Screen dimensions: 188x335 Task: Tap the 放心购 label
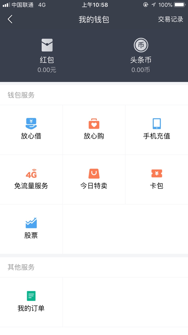(94, 136)
